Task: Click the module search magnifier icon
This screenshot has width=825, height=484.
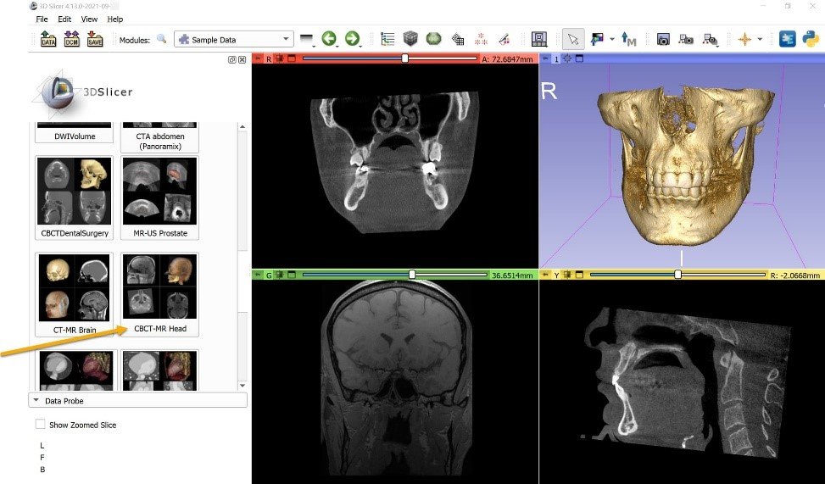Action: [162, 39]
